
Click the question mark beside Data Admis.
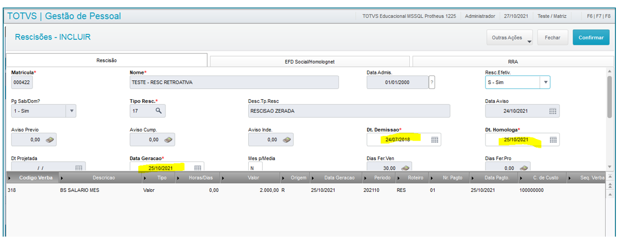point(432,83)
